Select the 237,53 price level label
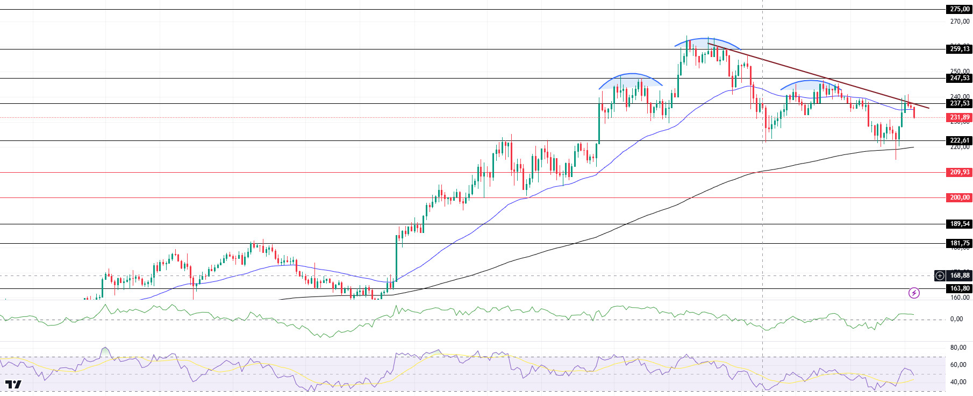The width and height of the screenshot is (973, 396). point(959,103)
